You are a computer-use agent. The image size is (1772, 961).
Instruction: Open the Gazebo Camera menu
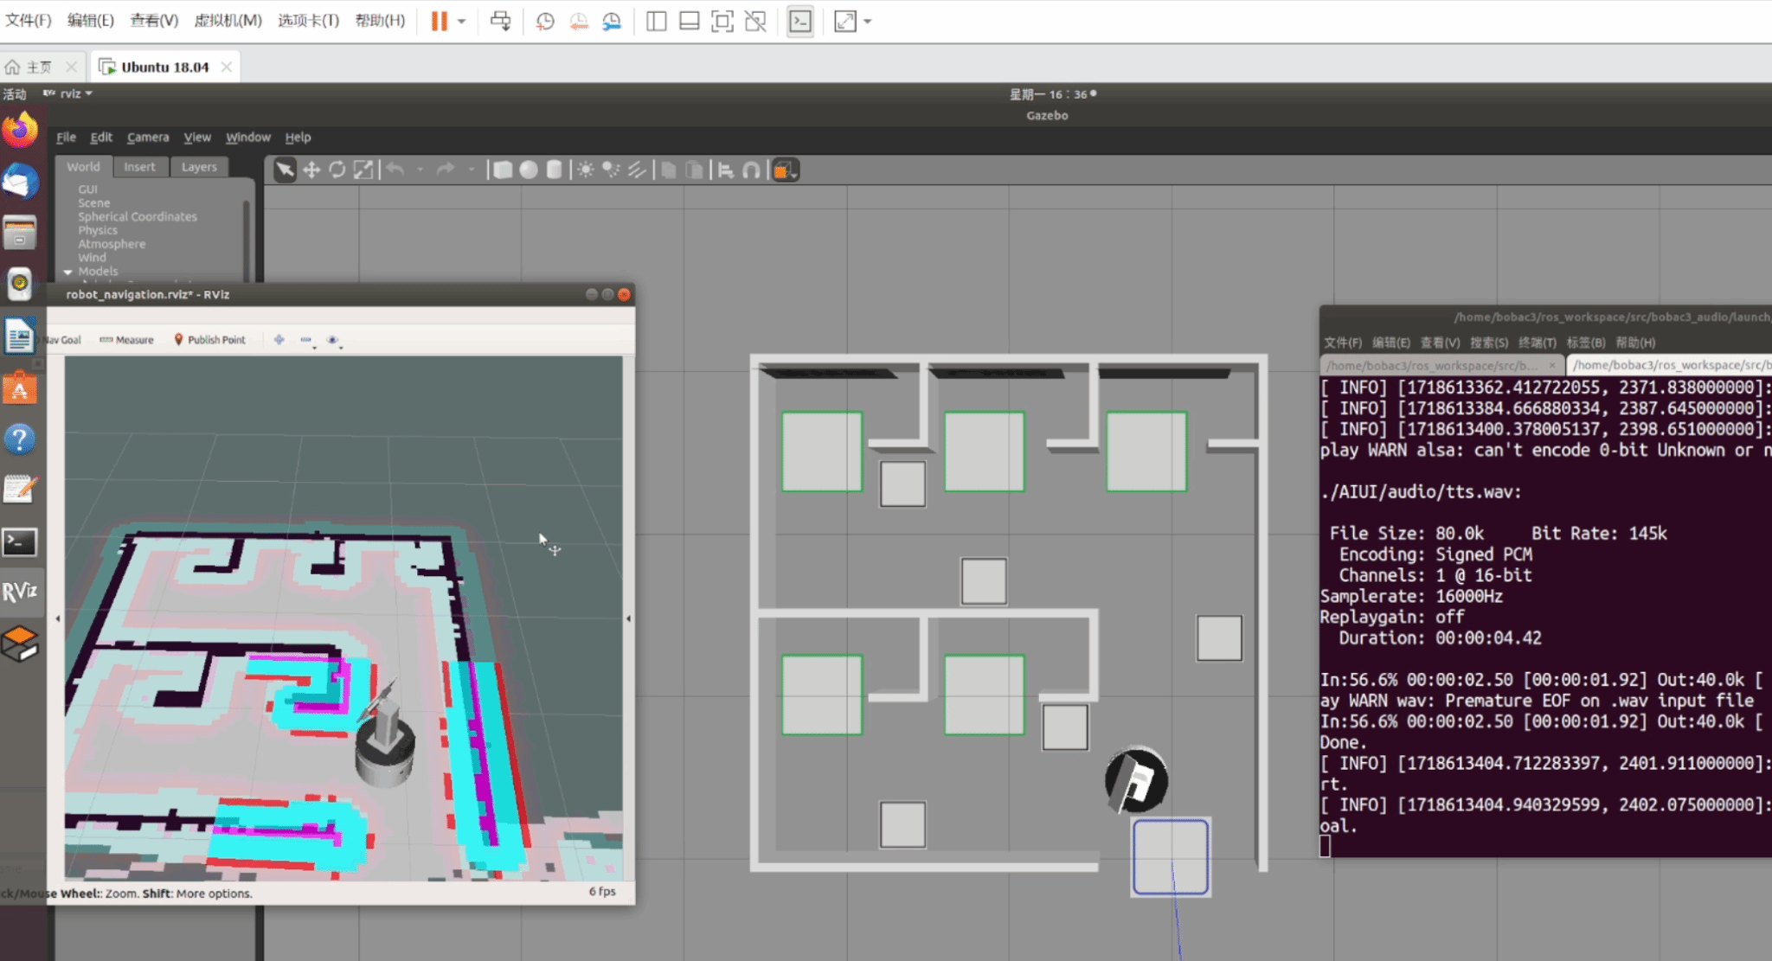click(148, 137)
